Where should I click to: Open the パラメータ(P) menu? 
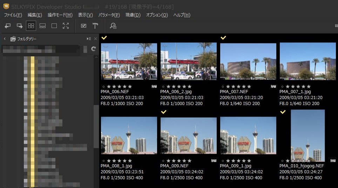click(109, 15)
